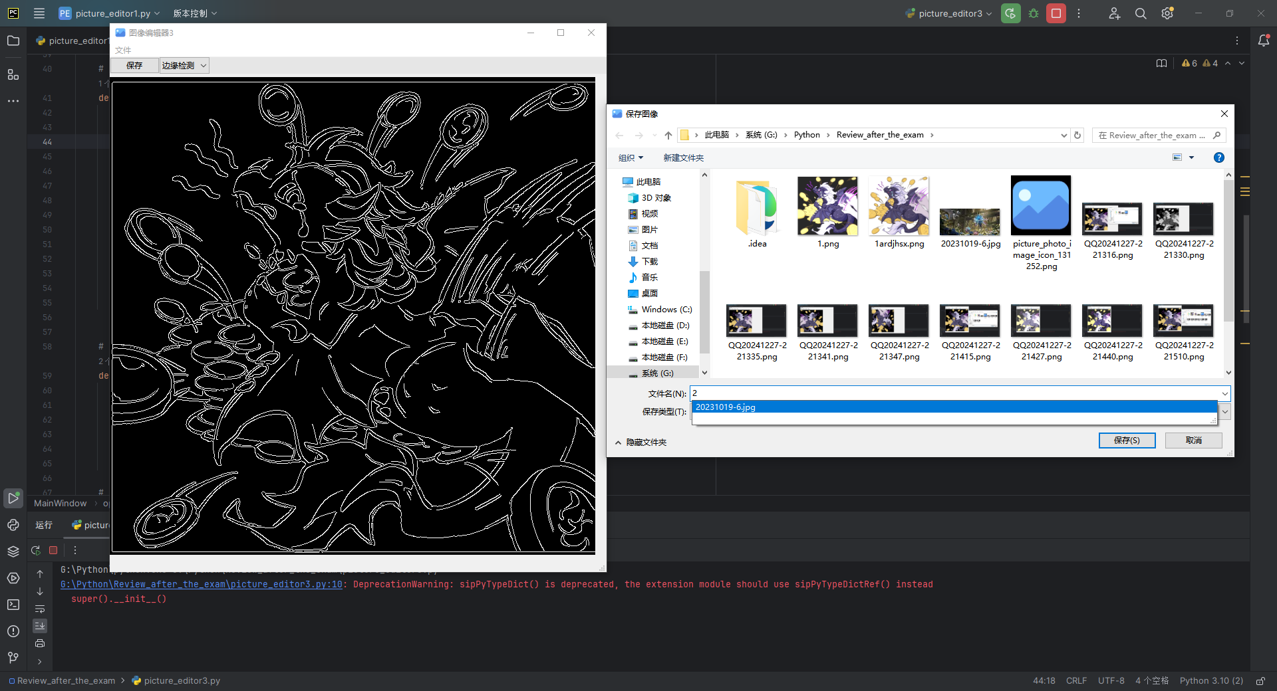Click 保存(S) button in save dialog
Image resolution: width=1277 pixels, height=691 pixels.
click(x=1127, y=441)
